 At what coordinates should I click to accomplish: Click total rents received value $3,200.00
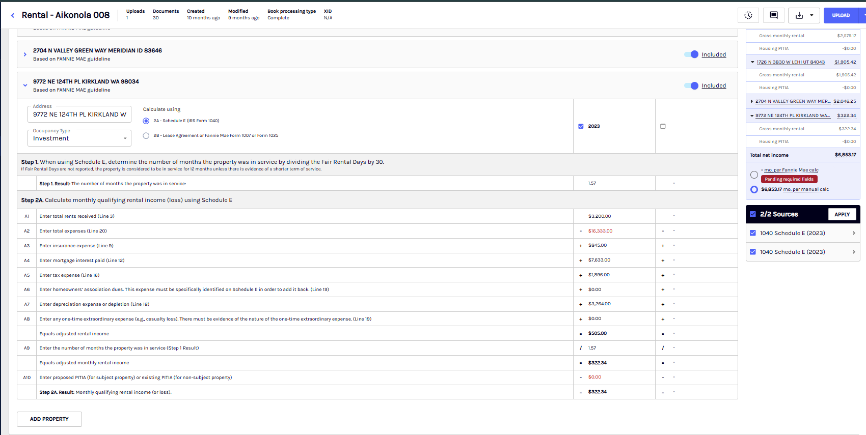(600, 216)
